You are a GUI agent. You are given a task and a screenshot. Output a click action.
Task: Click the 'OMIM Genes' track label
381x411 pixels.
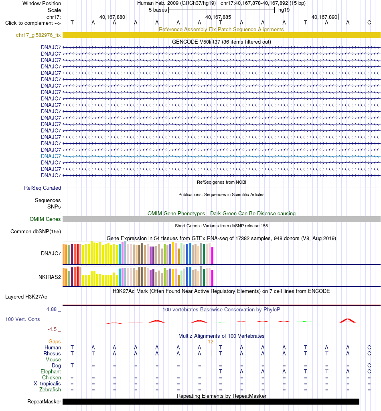45,219
